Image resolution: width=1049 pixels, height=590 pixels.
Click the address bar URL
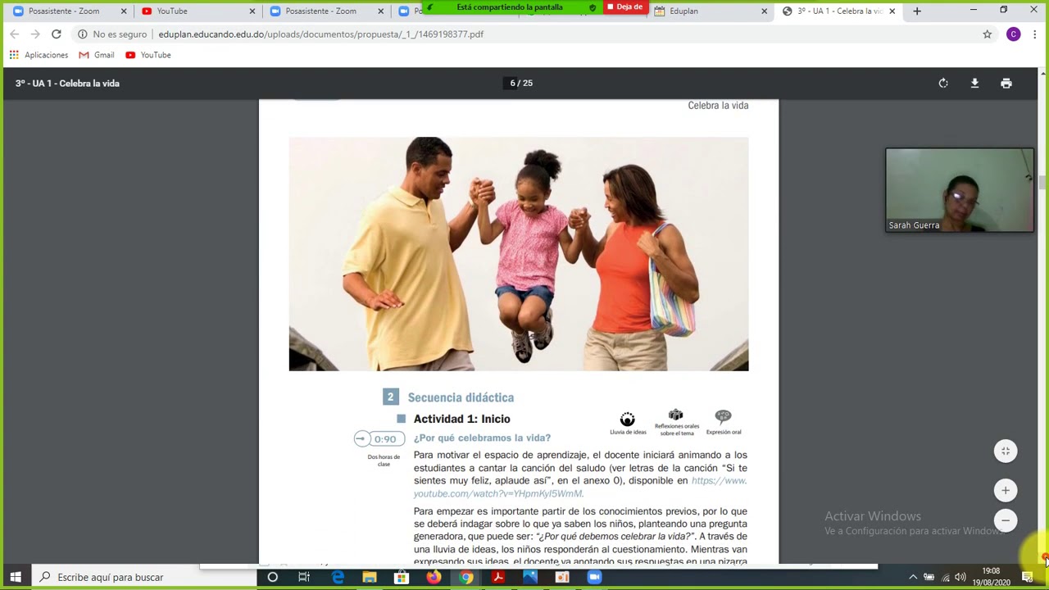320,34
